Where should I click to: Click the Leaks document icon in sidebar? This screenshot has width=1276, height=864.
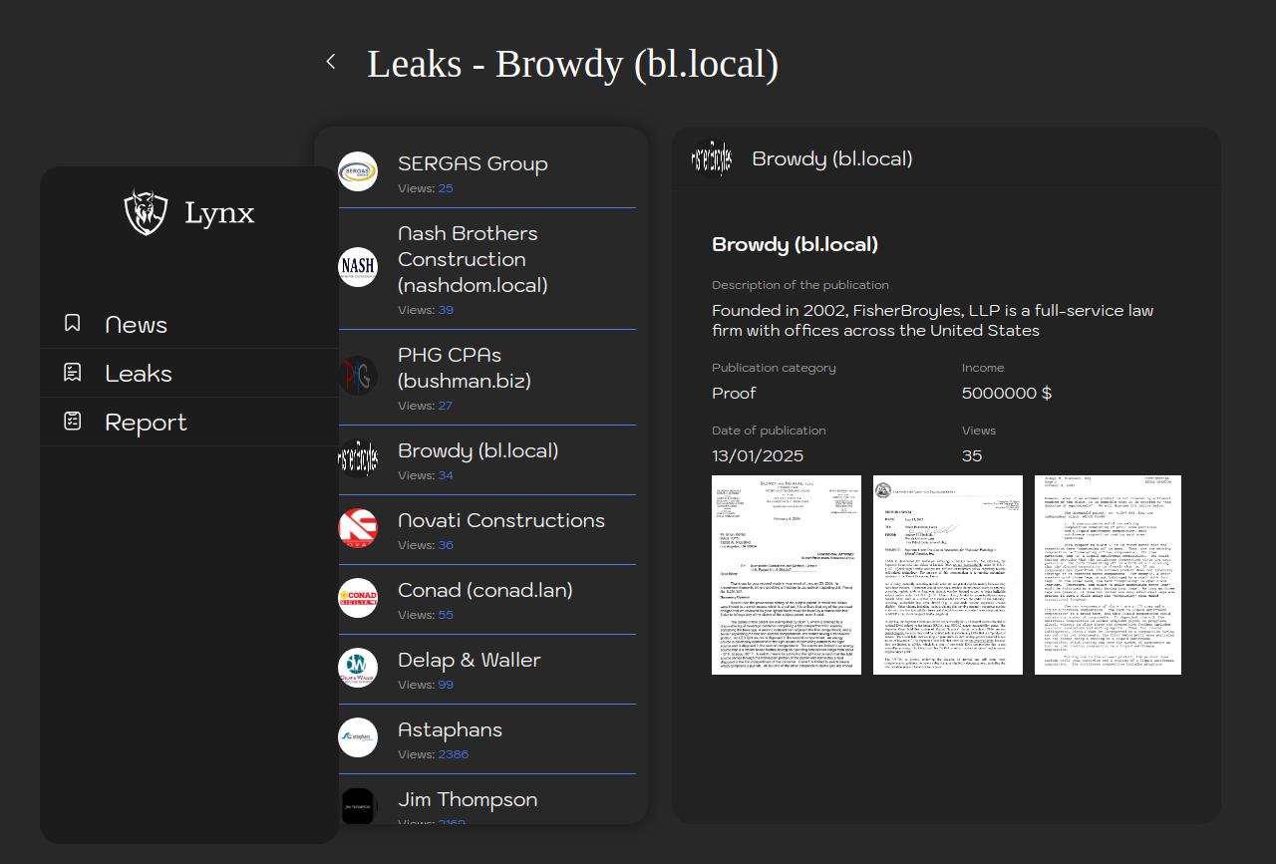point(72,372)
